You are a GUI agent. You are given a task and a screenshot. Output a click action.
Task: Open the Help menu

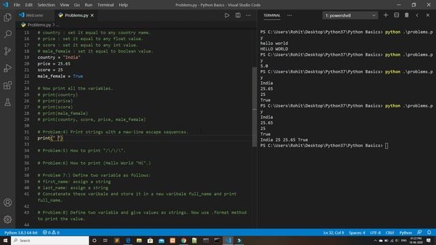coord(123,5)
